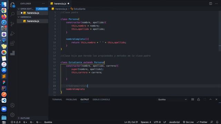Show errors and warnings count
Viewport: 221px width, 124px height.
click(x=16, y=122)
